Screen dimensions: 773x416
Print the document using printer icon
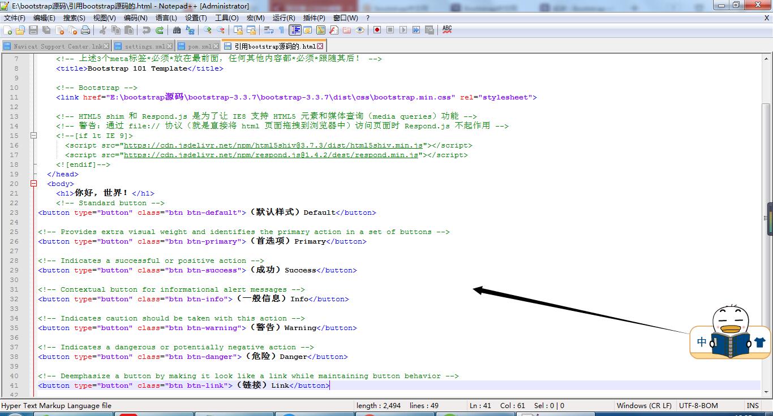coord(85,30)
